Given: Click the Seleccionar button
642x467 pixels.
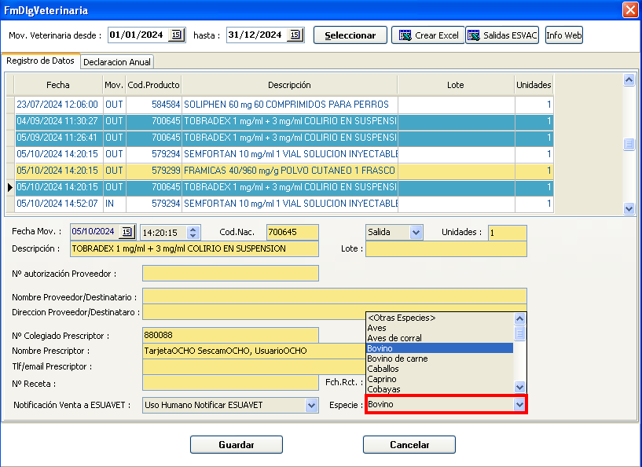Looking at the screenshot, I should (350, 35).
